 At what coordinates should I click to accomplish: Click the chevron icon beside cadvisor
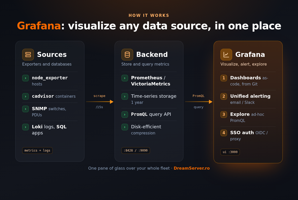26,96
